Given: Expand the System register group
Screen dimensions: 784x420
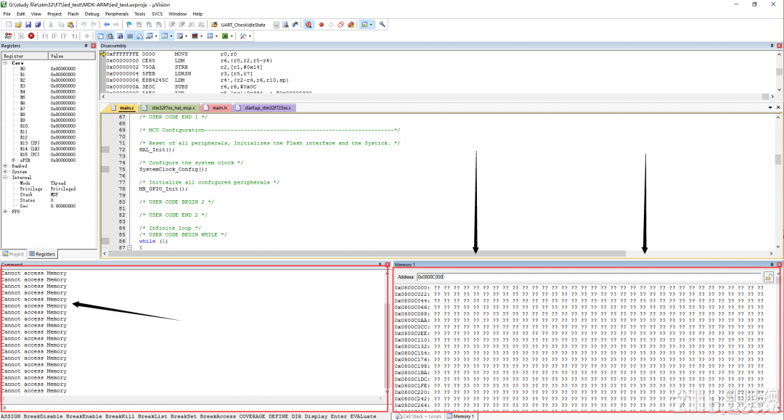Looking at the screenshot, I should pos(6,172).
